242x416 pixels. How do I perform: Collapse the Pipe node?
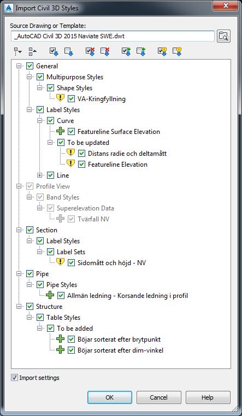tap(19, 273)
